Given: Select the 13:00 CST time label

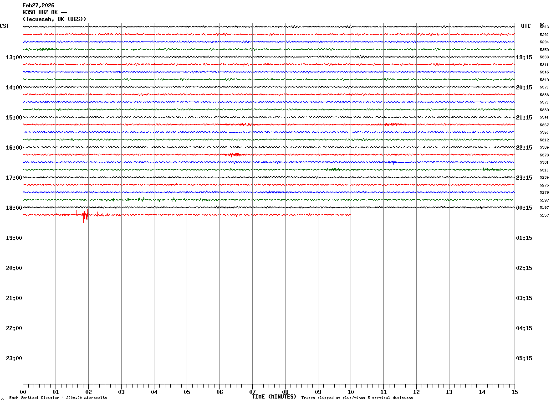Looking at the screenshot, I should [x=14, y=57].
